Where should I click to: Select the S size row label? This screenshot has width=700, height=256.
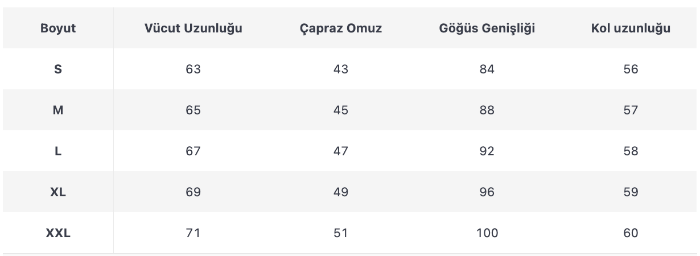click(x=58, y=69)
